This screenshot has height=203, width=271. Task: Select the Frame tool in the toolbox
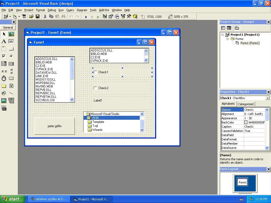click(x=4, y=49)
